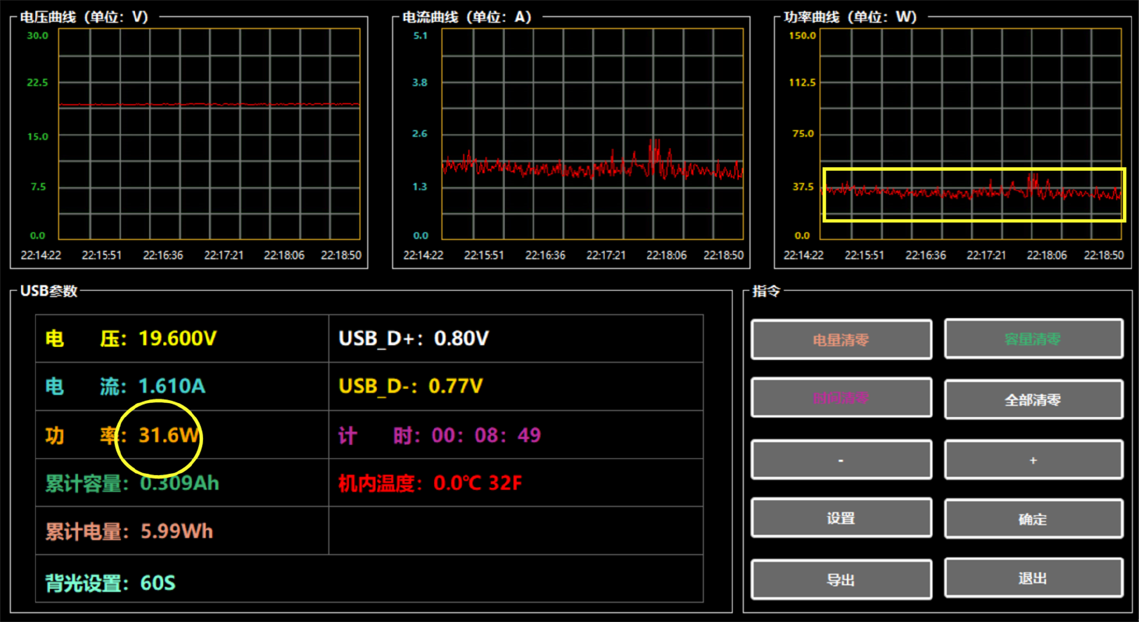Click the 电 流 current row label
The height and width of the screenshot is (622, 1139).
click(x=86, y=387)
